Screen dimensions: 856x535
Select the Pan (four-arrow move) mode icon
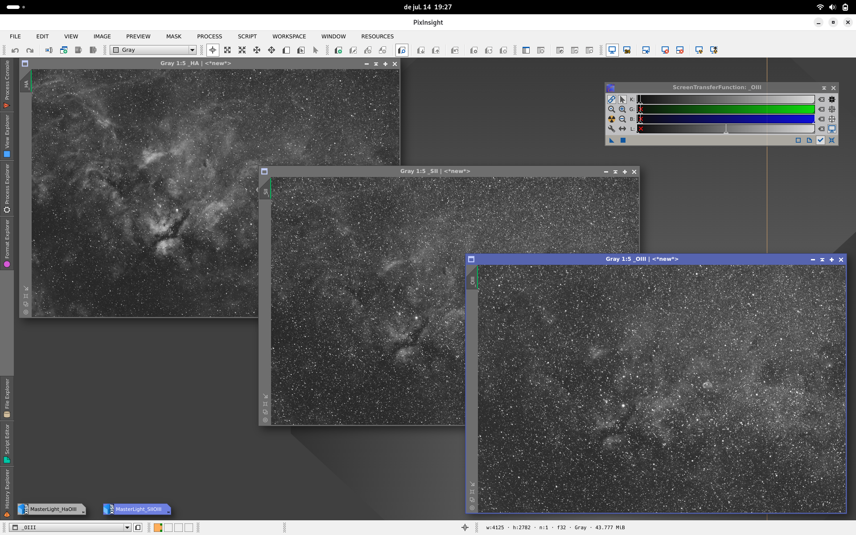(x=272, y=50)
